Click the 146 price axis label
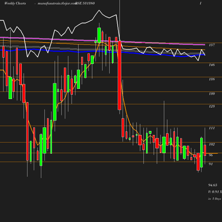 pos(212,65)
